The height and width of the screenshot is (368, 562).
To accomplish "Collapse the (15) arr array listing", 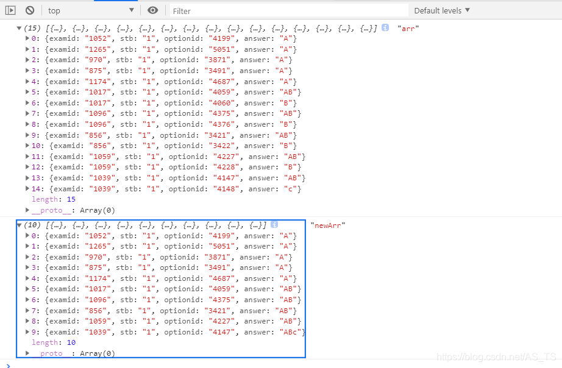I will point(19,28).
